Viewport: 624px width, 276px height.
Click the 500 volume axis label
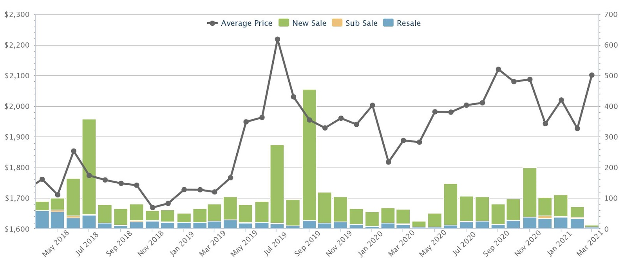pyautogui.click(x=611, y=75)
